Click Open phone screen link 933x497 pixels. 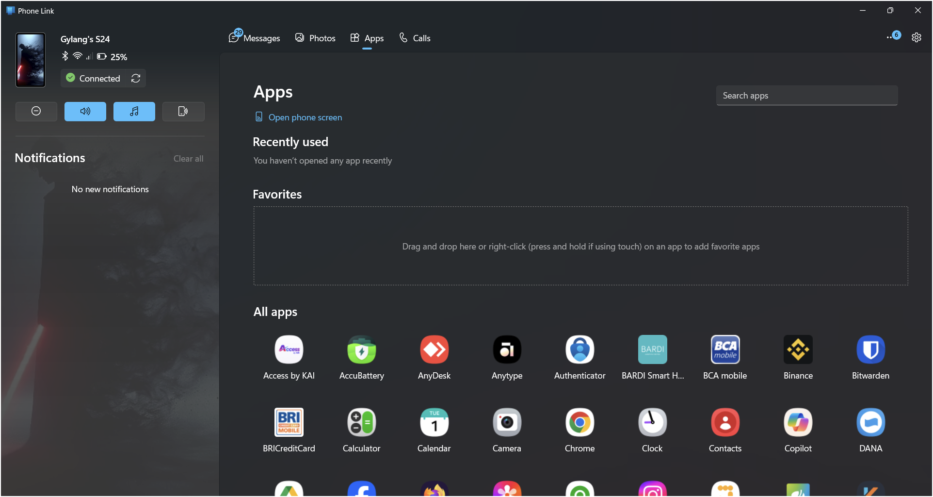click(299, 117)
